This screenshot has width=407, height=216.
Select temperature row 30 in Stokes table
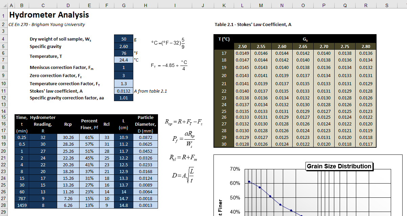coord(224,144)
